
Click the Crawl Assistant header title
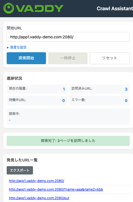[x=115, y=9]
